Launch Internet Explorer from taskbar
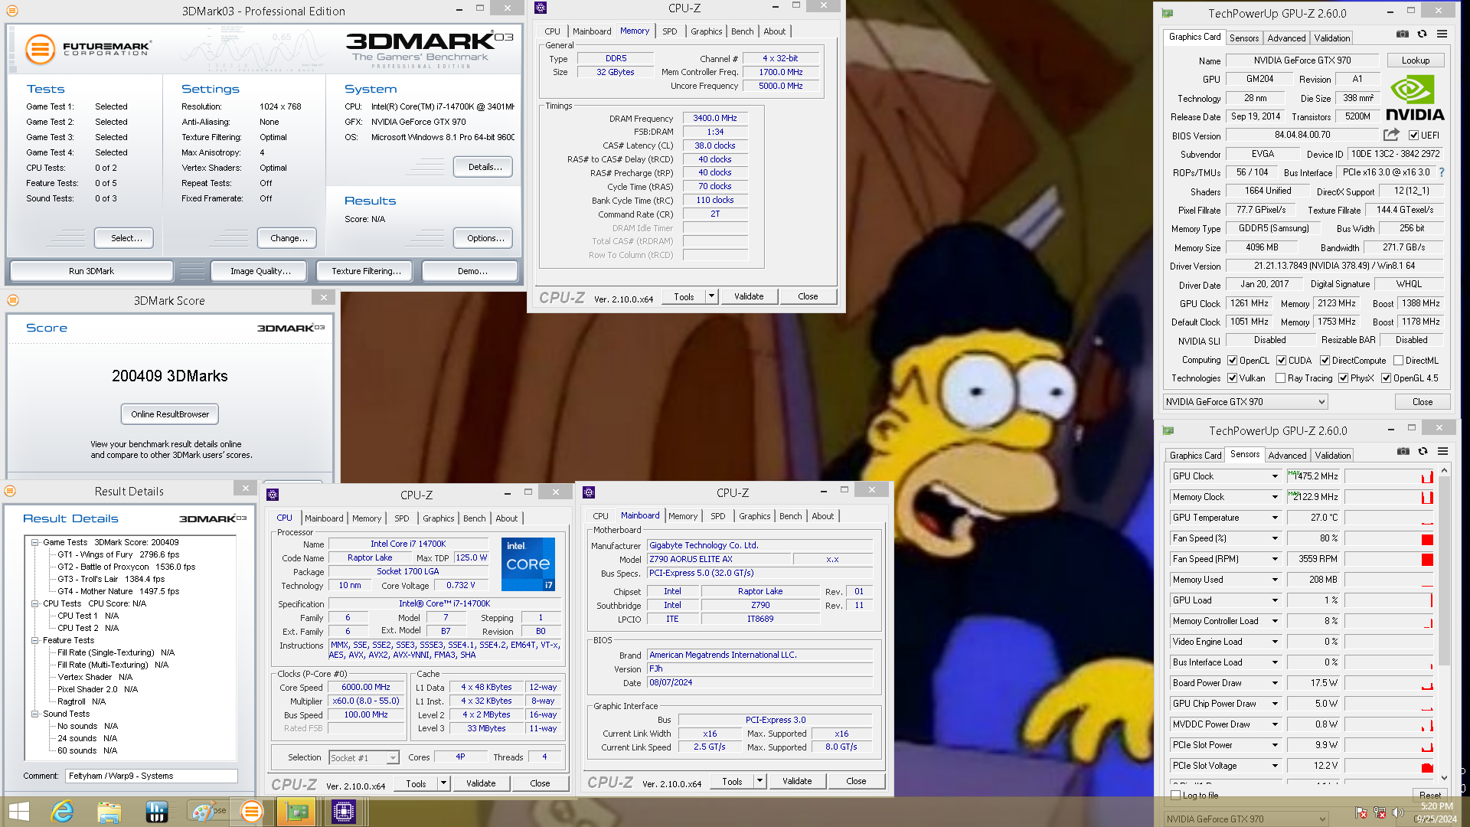This screenshot has width=1470, height=827. pyautogui.click(x=62, y=812)
